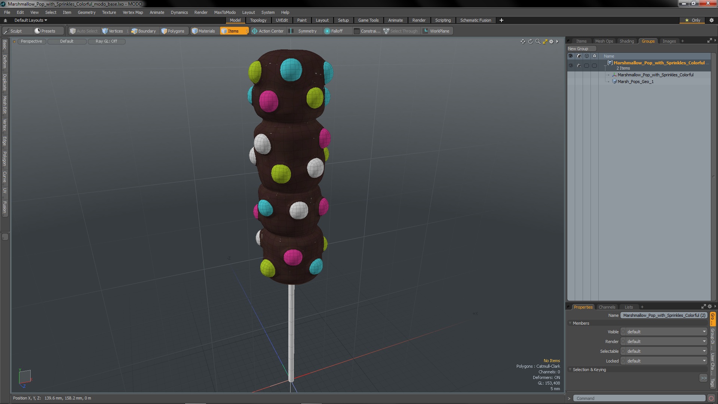Switch to Polygons selection mode
Viewport: 718px width, 404px height.
pos(173,31)
